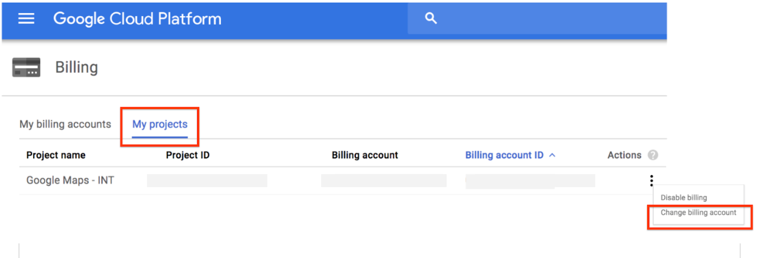The image size is (760, 258).
Task: Open the three-dot actions menu
Action: click(x=651, y=181)
